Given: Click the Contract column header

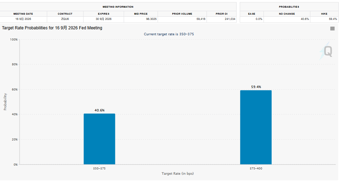Looking at the screenshot, I should [65, 14].
